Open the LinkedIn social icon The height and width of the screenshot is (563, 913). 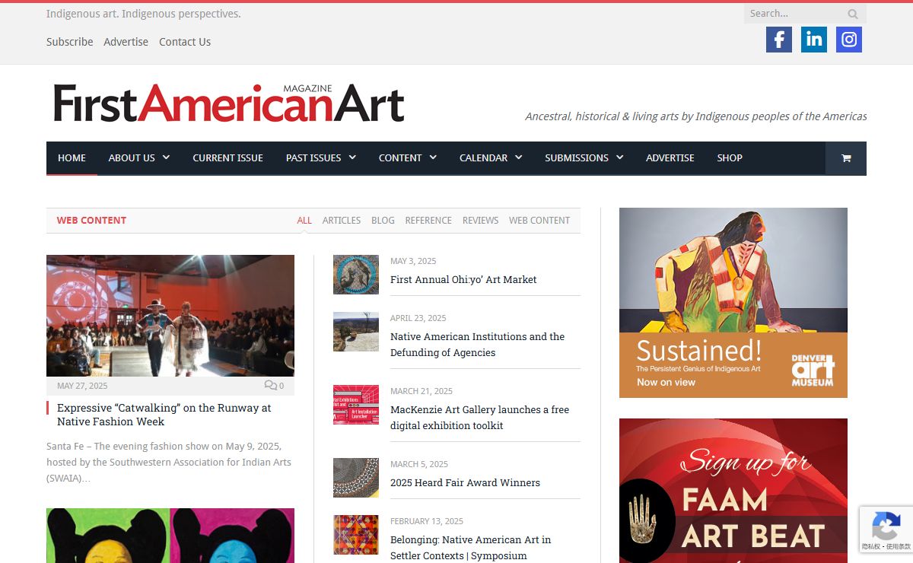pos(814,40)
